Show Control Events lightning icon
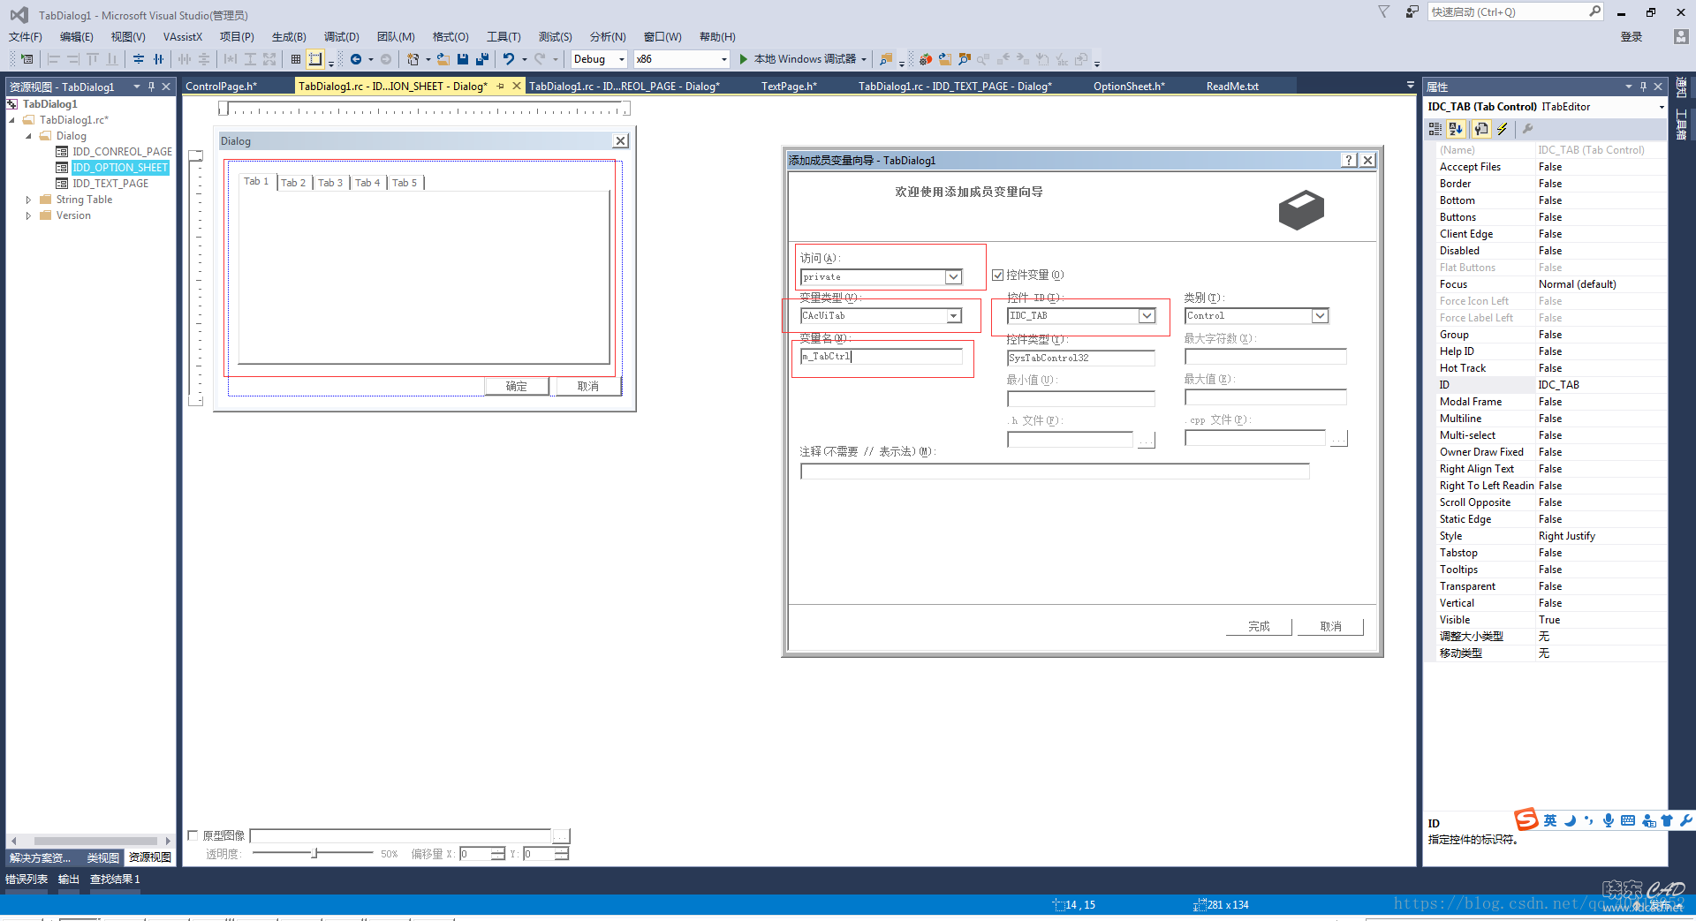Screen dimensions: 1696x921 pyautogui.click(x=1503, y=129)
